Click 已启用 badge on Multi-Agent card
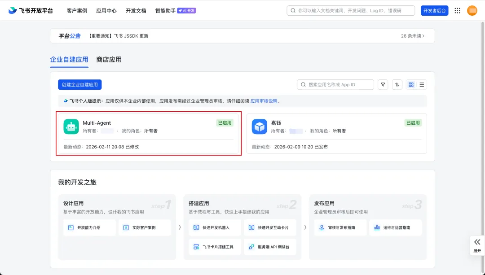The width and height of the screenshot is (485, 275). pyautogui.click(x=225, y=122)
